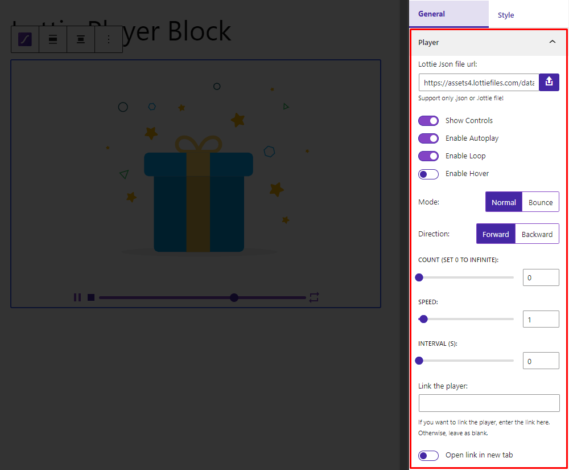Screen dimensions: 569x470
Task: Click the align icon in block toolbar
Action: point(53,39)
